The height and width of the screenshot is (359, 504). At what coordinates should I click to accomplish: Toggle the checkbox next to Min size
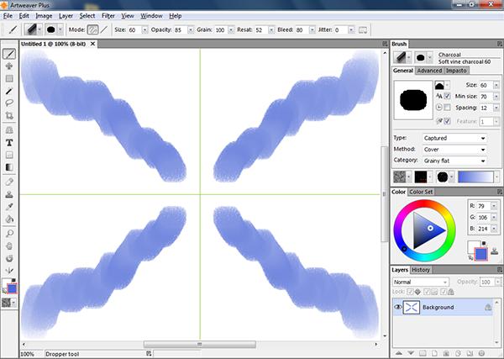pyautogui.click(x=447, y=97)
